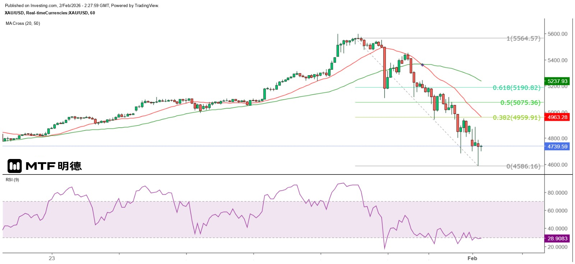This screenshot has width=575, height=264.
Task: Click the 1(5564.57) Fibonacci top label
Action: 523,38
